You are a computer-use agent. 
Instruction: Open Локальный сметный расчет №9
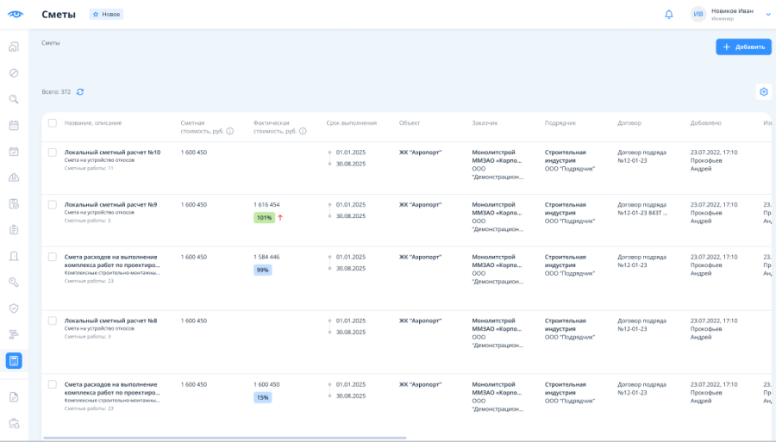pos(111,205)
